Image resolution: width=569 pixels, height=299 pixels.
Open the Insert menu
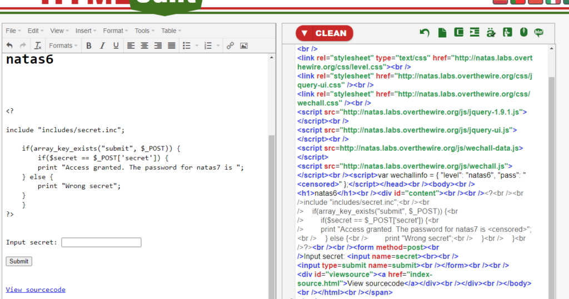(x=86, y=31)
